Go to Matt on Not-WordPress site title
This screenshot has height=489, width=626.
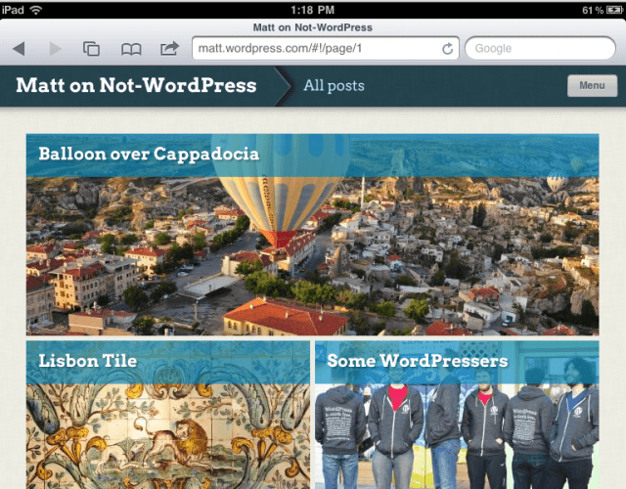[136, 86]
